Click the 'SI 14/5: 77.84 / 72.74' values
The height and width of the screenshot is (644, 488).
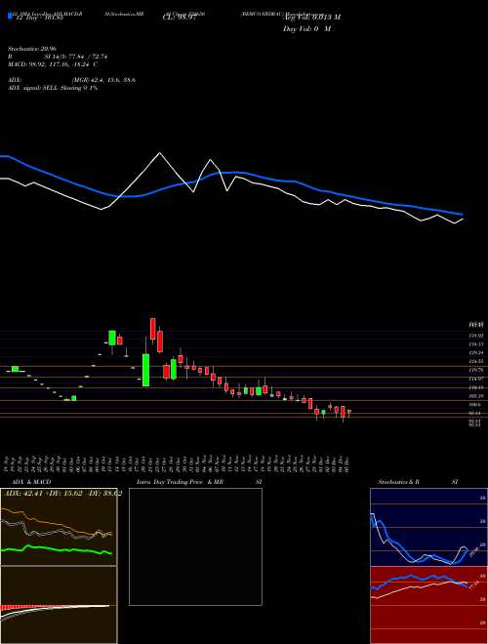point(76,57)
